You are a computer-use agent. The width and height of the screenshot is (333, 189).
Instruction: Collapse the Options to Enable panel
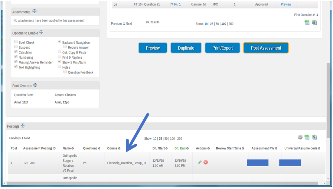pos(41,33)
